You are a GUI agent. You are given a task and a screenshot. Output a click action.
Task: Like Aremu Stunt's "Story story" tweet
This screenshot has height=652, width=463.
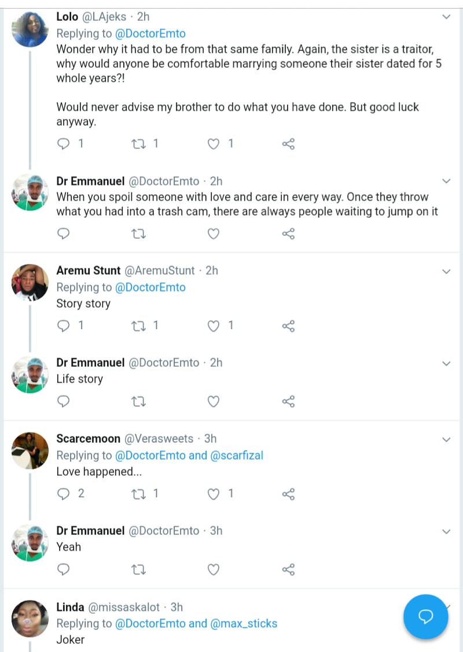pyautogui.click(x=214, y=326)
